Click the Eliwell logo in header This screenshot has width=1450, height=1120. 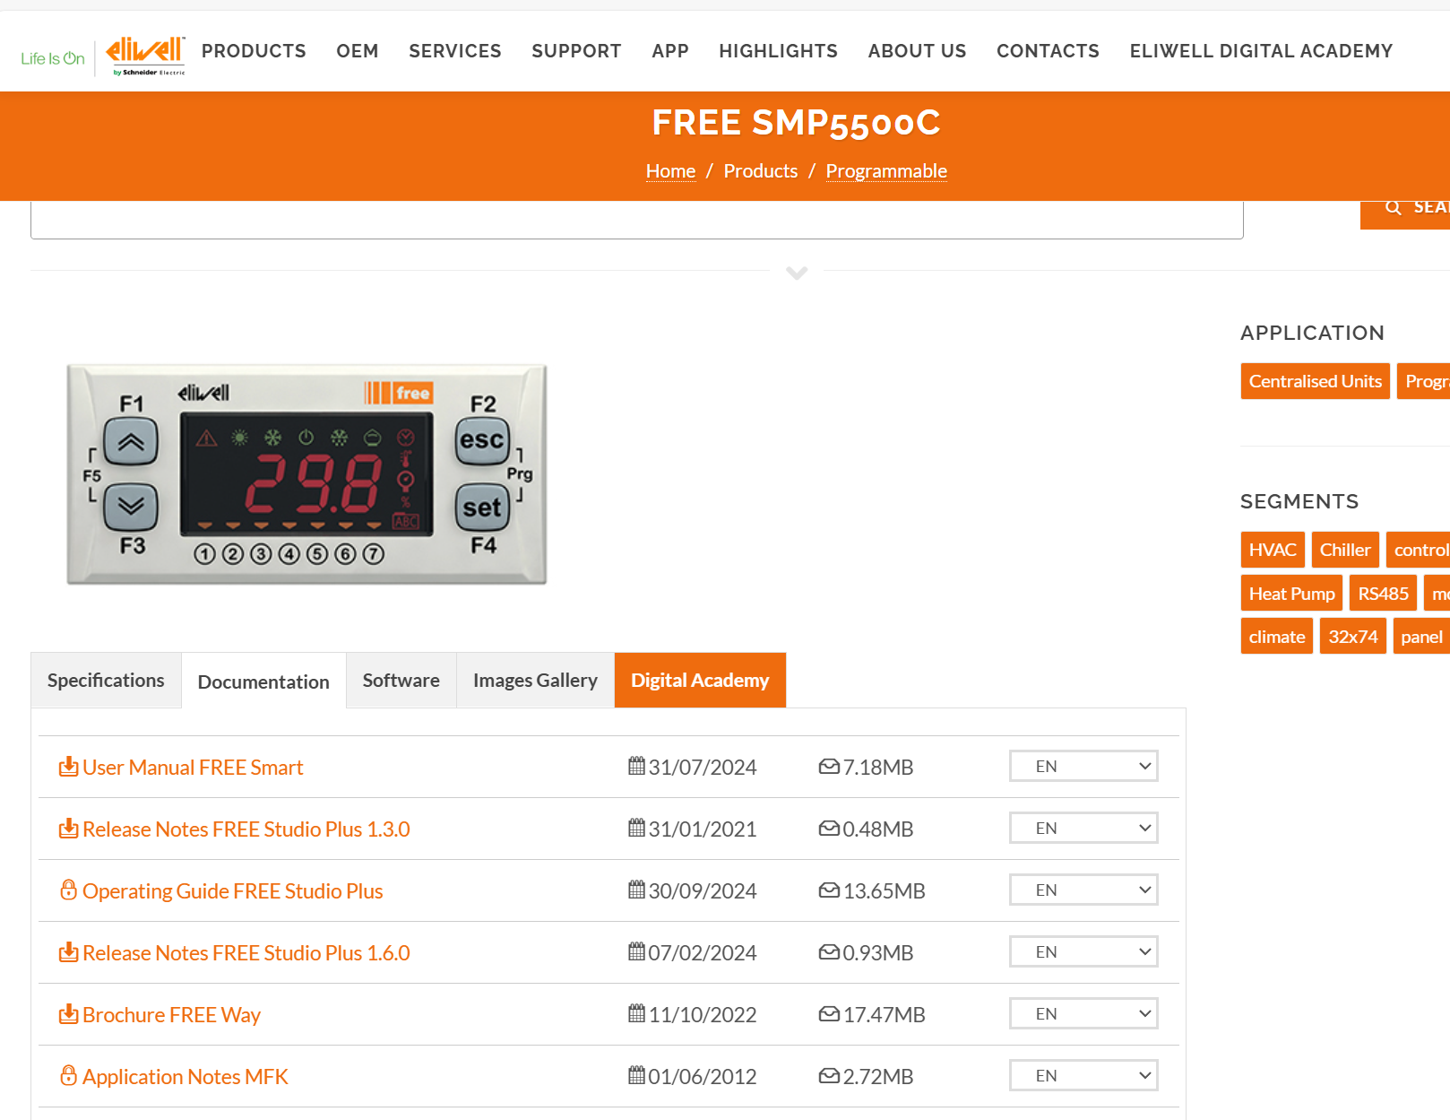[x=145, y=55]
